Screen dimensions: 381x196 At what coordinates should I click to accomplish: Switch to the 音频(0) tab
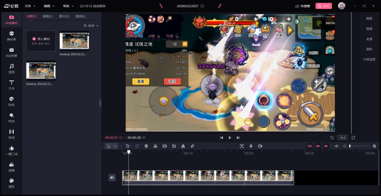point(80,16)
